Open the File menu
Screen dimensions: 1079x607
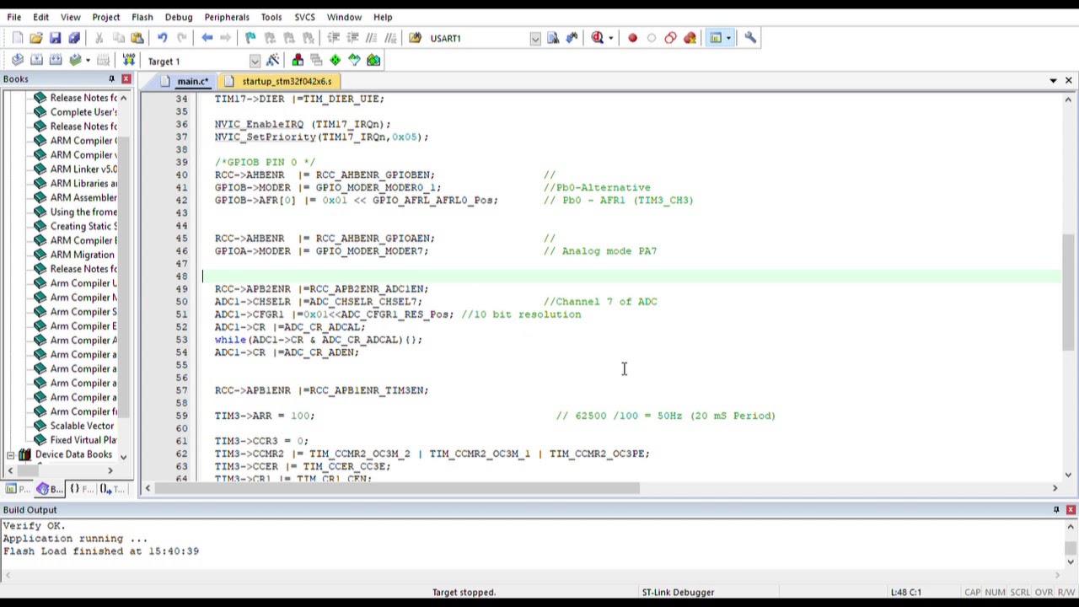14,17
